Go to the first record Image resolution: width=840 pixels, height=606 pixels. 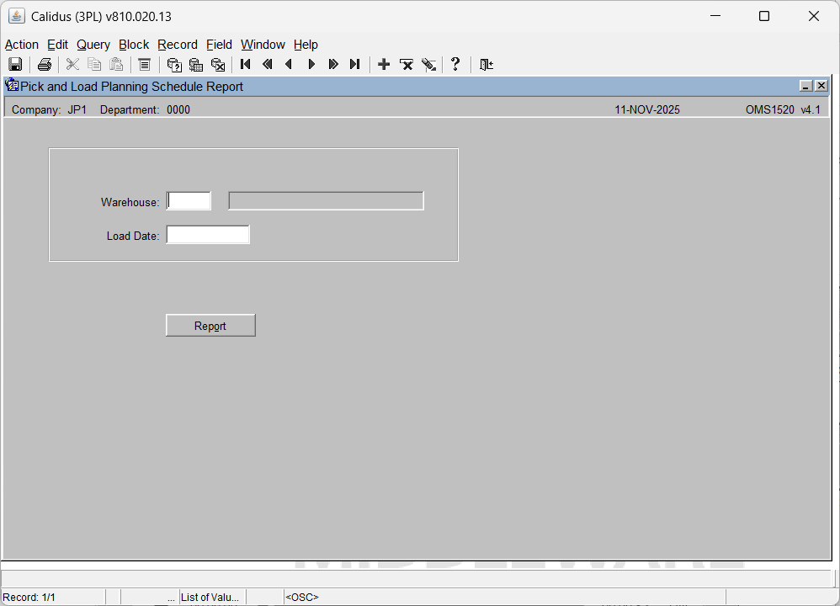[246, 65]
